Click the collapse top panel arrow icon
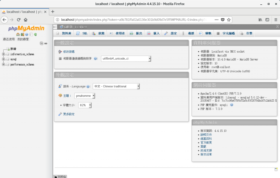This screenshot has height=178, width=280. 277,27
